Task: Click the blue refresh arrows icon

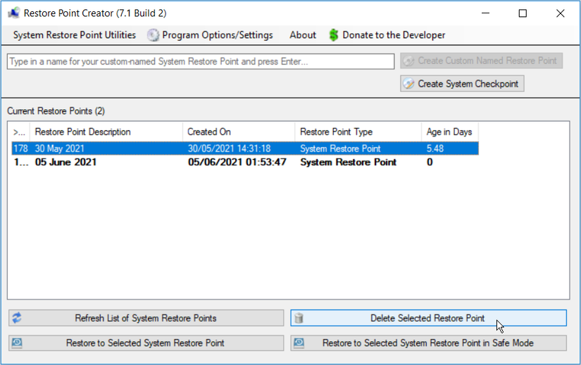Action: coord(17,318)
